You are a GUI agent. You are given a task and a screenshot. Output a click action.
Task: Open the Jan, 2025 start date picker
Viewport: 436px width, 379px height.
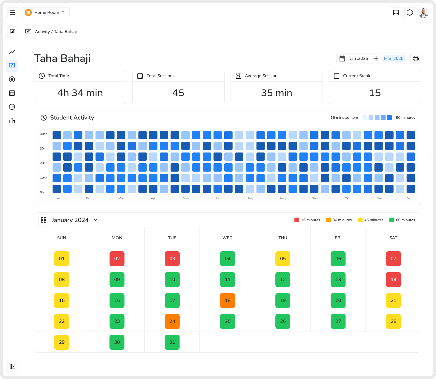[359, 58]
